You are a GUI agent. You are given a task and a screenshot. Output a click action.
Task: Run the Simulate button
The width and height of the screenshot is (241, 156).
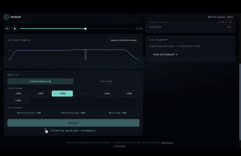[73, 123]
